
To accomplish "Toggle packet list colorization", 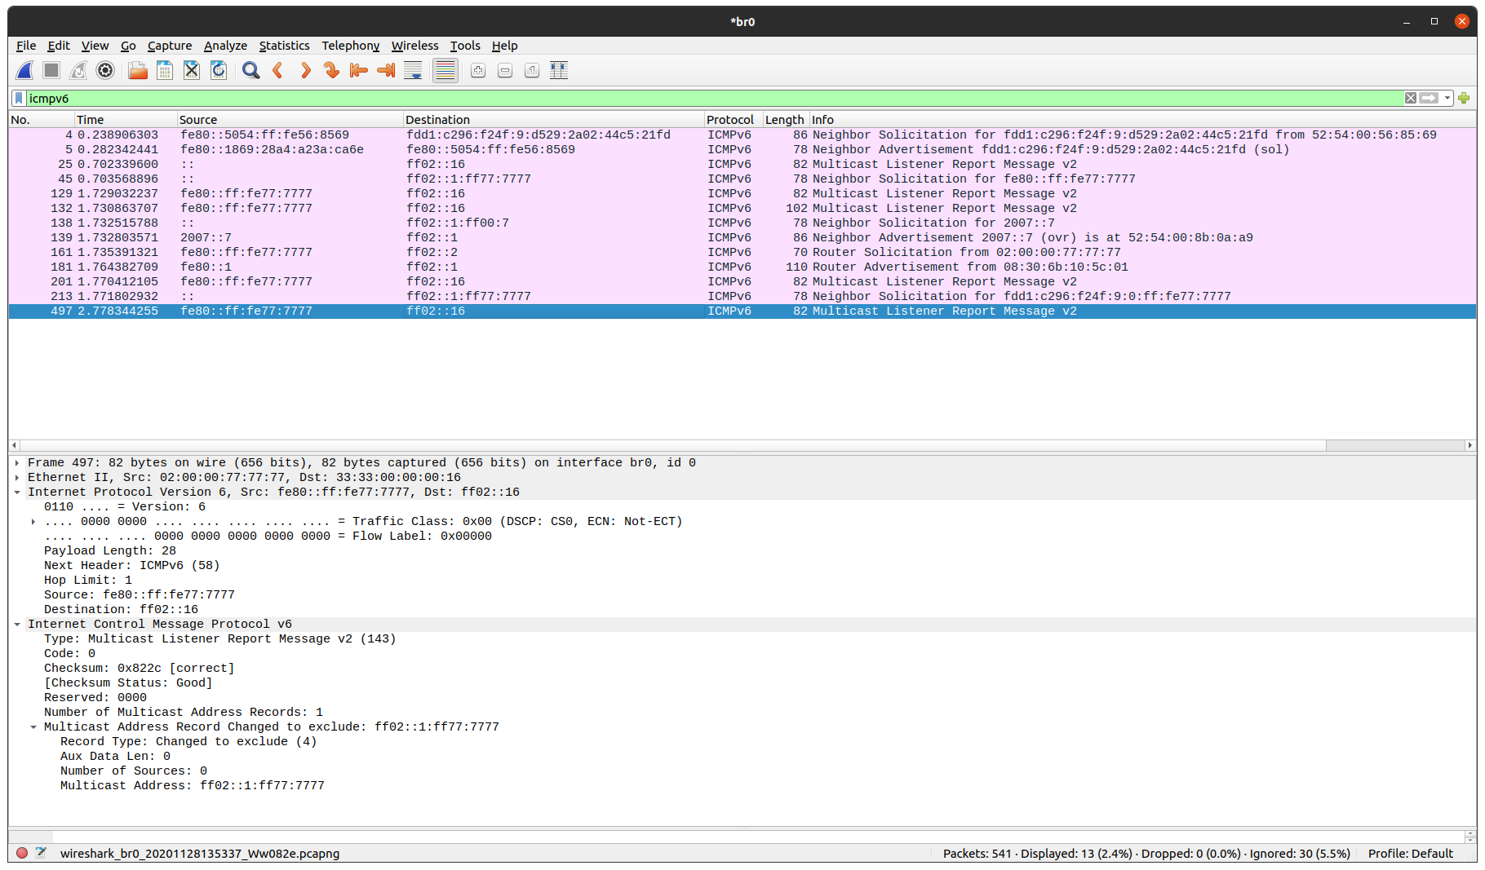I will pos(445,70).
